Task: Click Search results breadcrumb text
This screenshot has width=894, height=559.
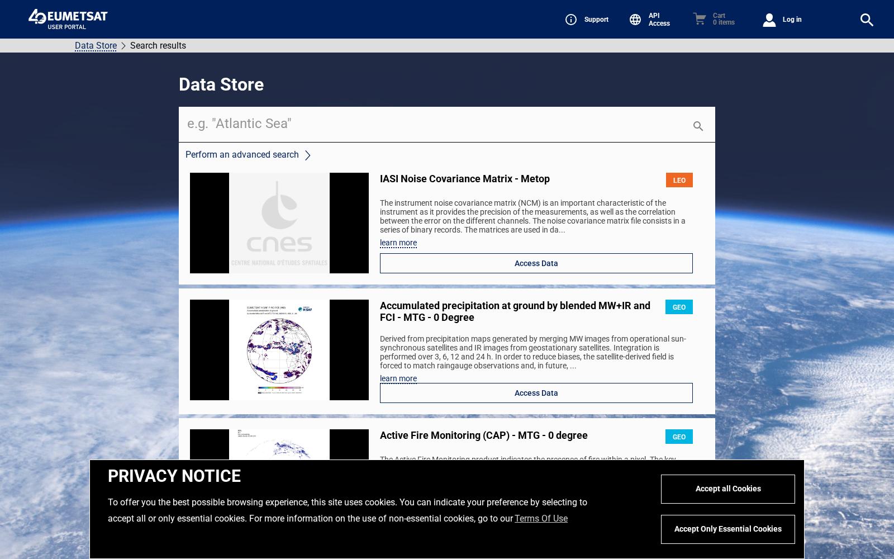Action: (158, 46)
